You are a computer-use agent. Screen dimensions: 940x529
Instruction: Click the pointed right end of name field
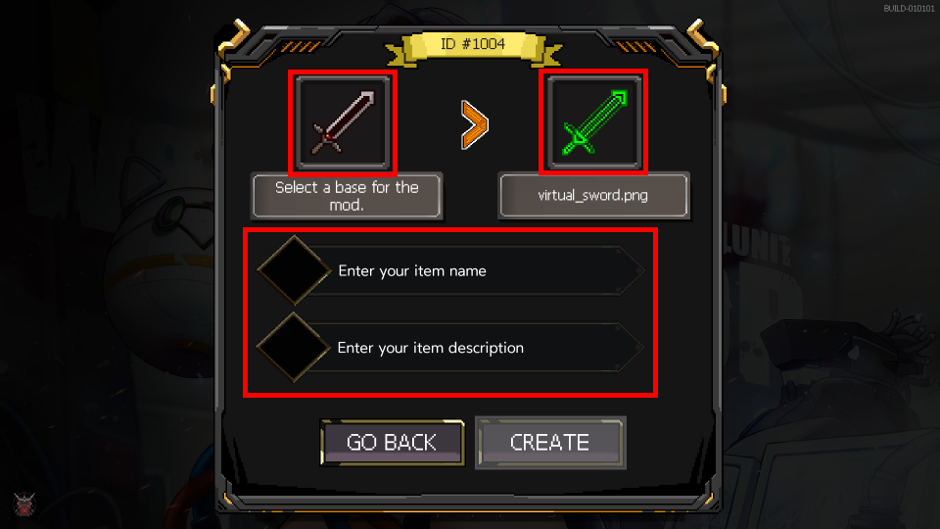point(633,270)
